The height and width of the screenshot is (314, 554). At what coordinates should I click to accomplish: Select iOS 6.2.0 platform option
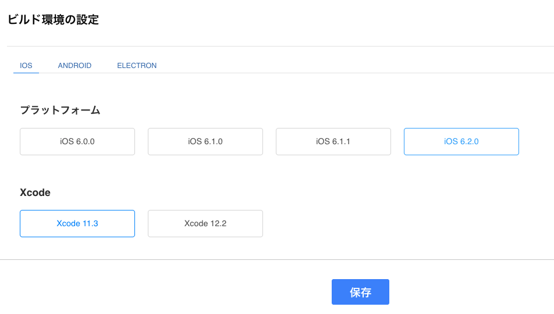click(461, 142)
